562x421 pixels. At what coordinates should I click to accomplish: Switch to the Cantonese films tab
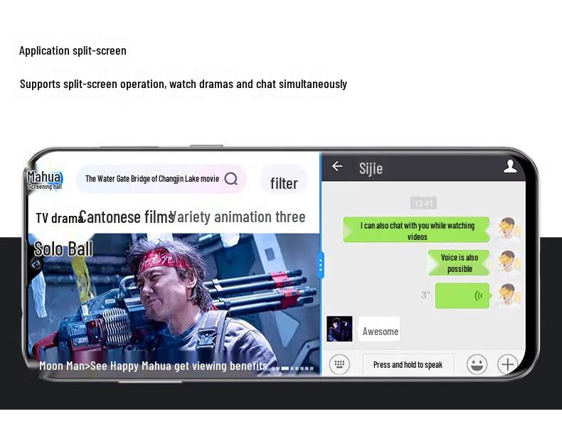[x=128, y=217]
